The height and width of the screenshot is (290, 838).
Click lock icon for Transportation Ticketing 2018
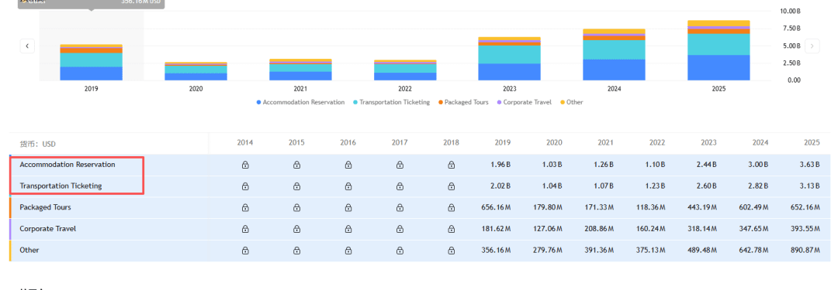tap(451, 186)
